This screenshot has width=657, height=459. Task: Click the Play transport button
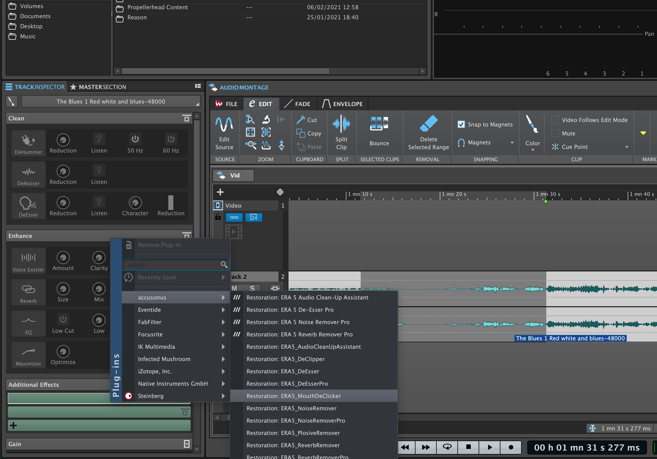pyautogui.click(x=490, y=447)
